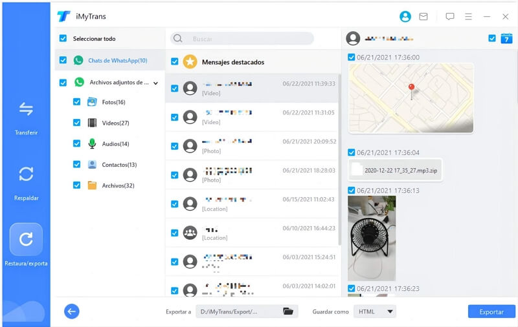
Task: Click the iMyTrans logo icon
Action: (63, 16)
